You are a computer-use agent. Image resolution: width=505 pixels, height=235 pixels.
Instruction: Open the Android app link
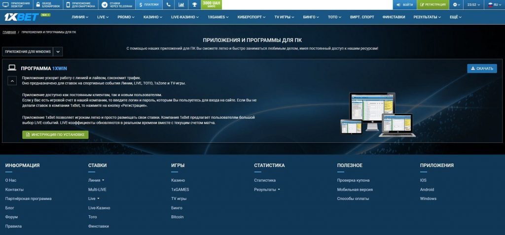pyautogui.click(x=427, y=190)
